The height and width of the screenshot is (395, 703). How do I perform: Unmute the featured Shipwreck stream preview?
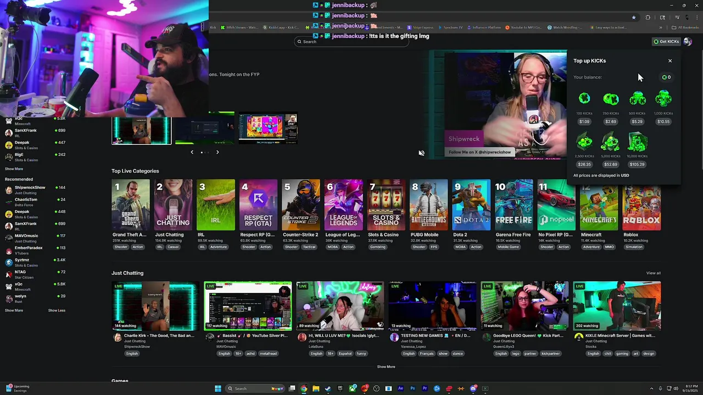click(x=421, y=153)
